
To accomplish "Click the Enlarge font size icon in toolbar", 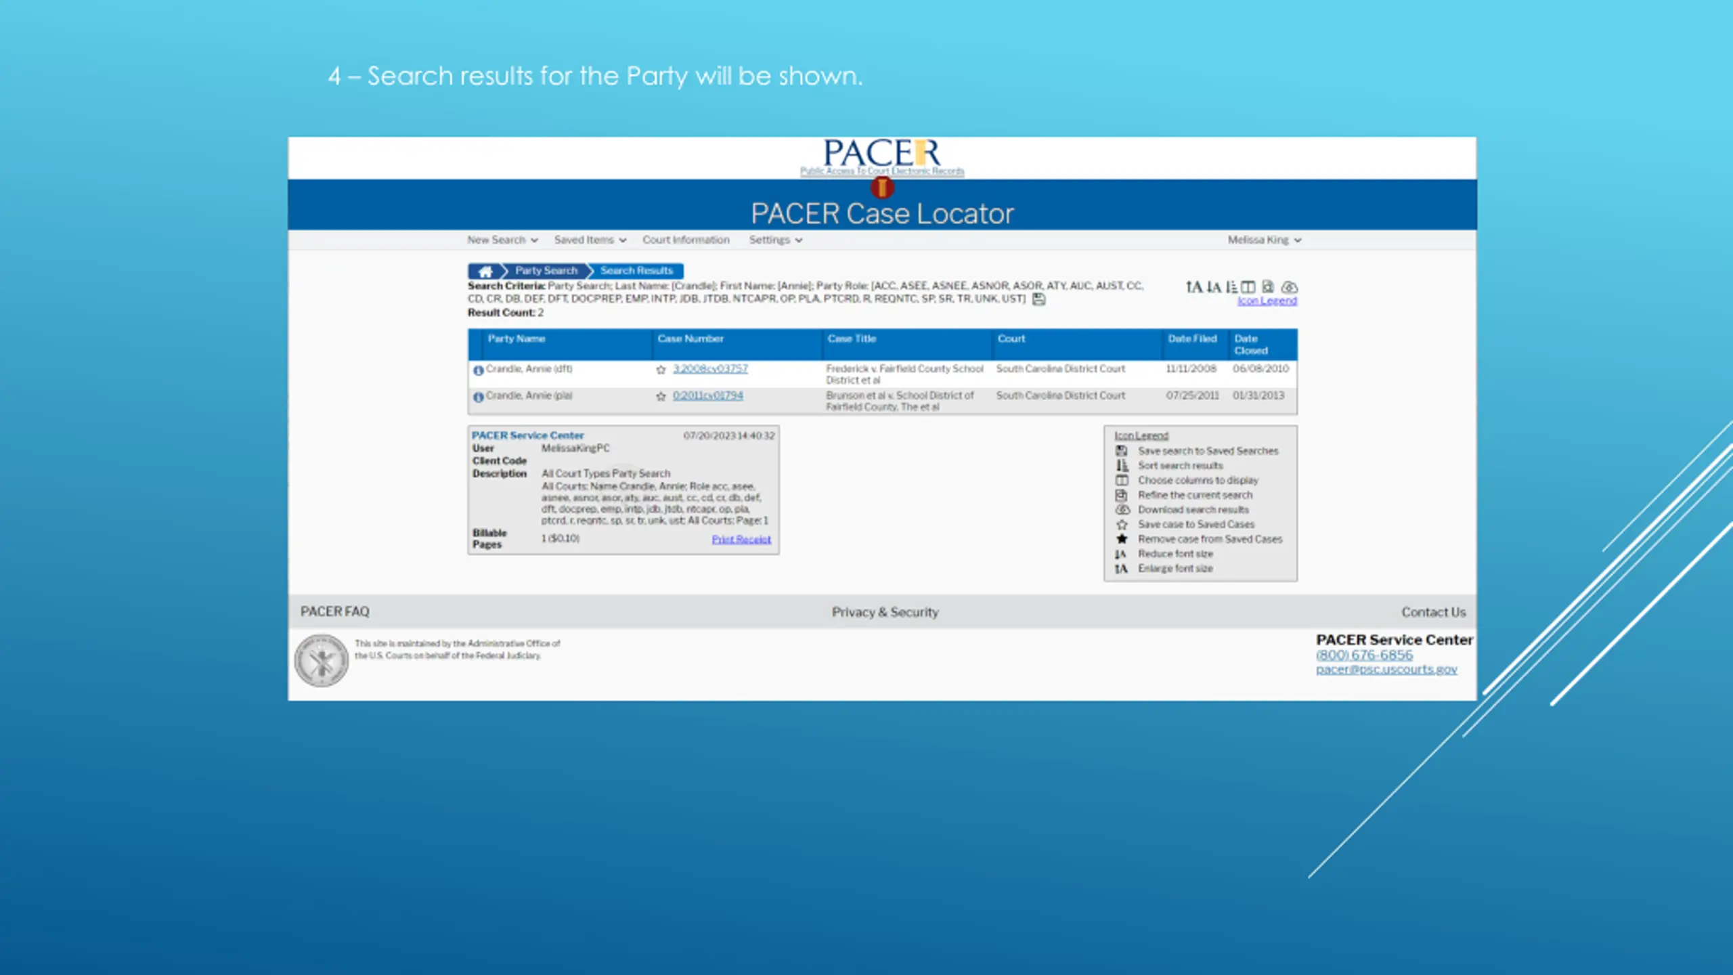I will (1193, 287).
